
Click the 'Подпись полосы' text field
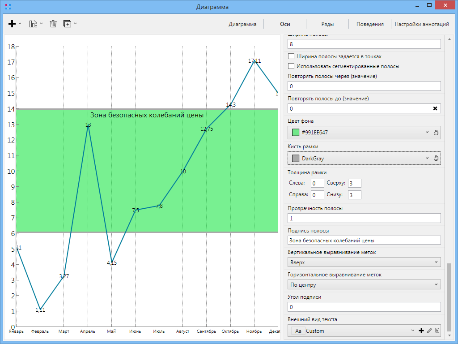pyautogui.click(x=364, y=240)
